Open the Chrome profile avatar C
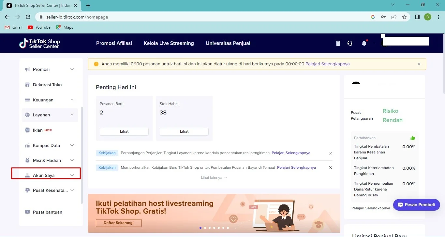This screenshot has width=445, height=237. pyautogui.click(x=427, y=17)
